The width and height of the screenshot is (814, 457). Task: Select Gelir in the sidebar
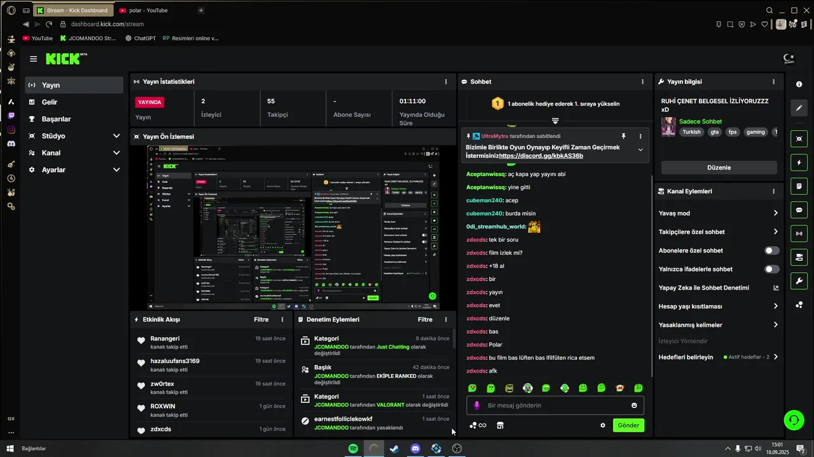(x=74, y=102)
